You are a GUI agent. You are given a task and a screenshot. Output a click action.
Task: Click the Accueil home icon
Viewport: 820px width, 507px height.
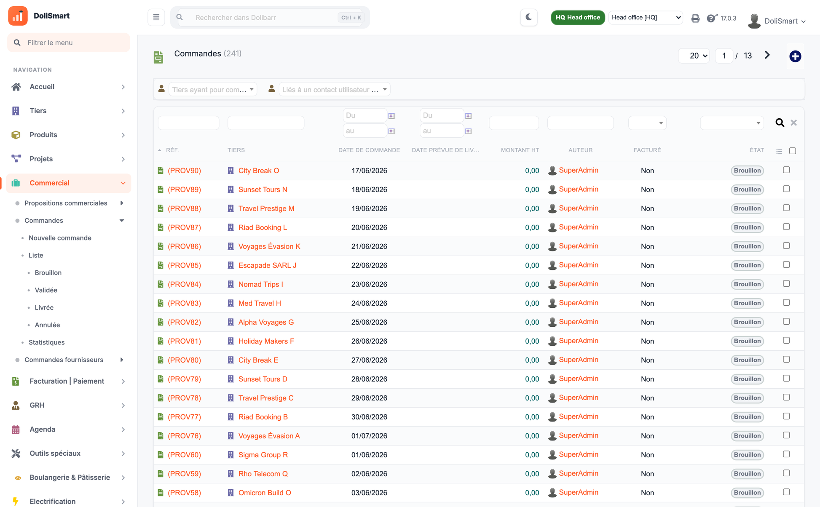tap(16, 87)
